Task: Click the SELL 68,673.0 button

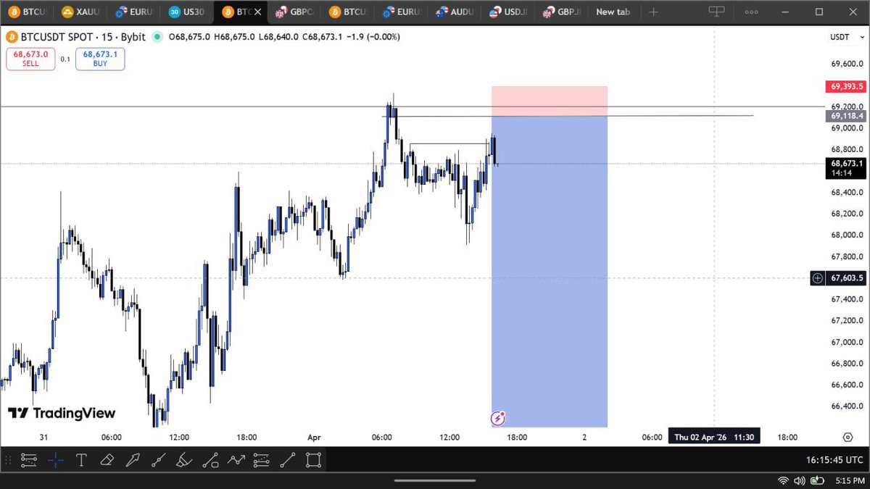Action: coord(30,59)
